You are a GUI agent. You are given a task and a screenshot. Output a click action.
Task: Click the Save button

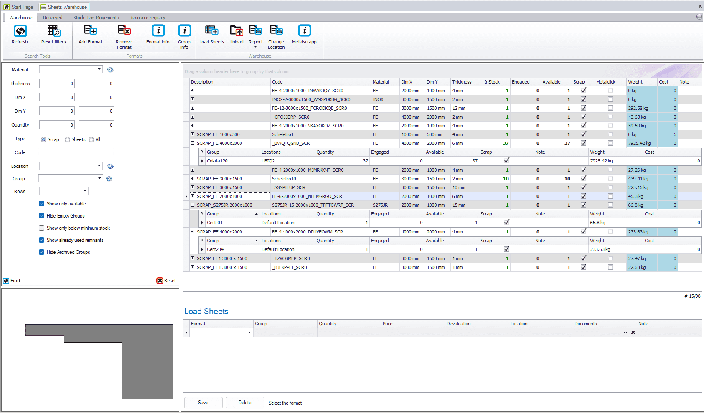(x=203, y=403)
